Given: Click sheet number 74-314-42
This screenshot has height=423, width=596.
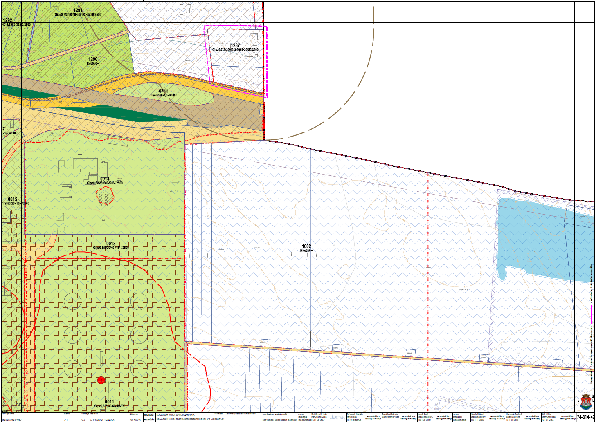Looking at the screenshot, I should coord(586,417).
